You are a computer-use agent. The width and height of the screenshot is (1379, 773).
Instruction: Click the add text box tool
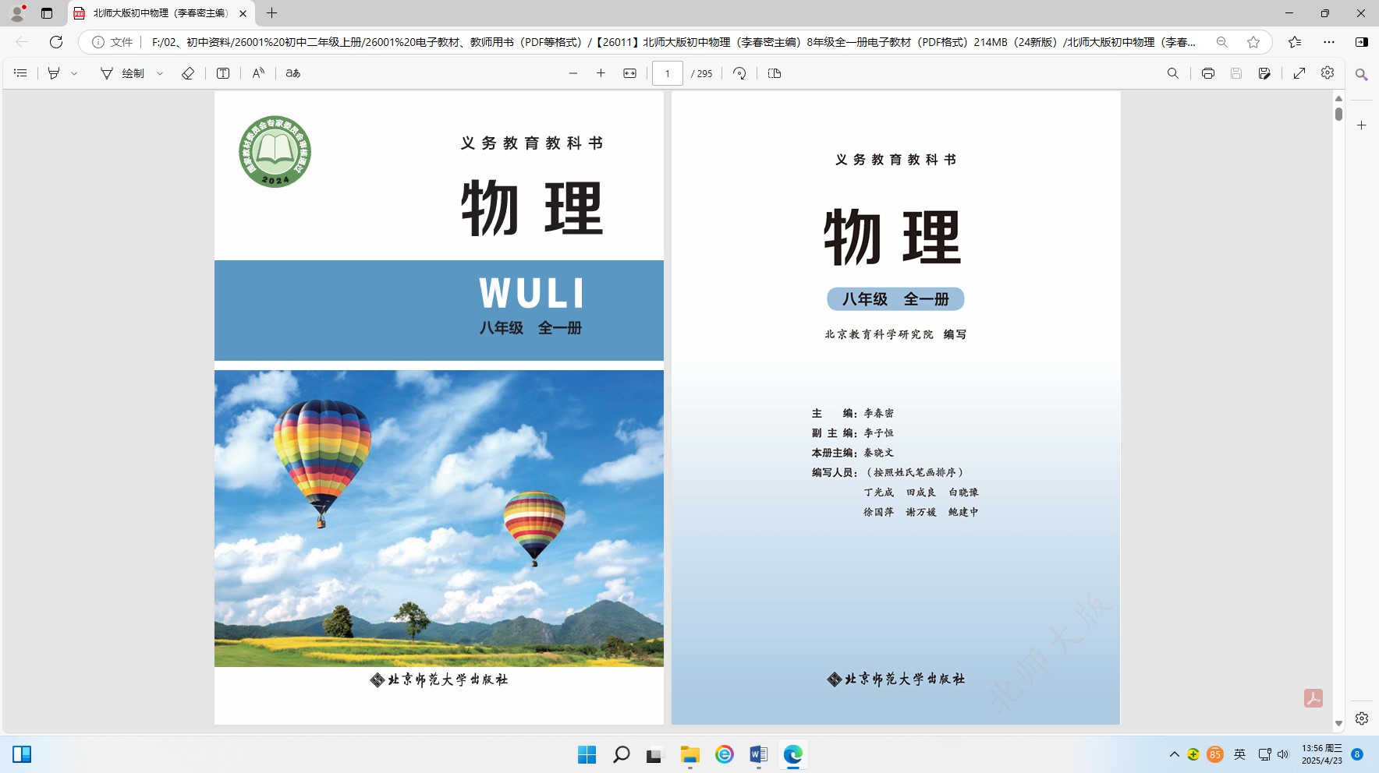tap(223, 73)
